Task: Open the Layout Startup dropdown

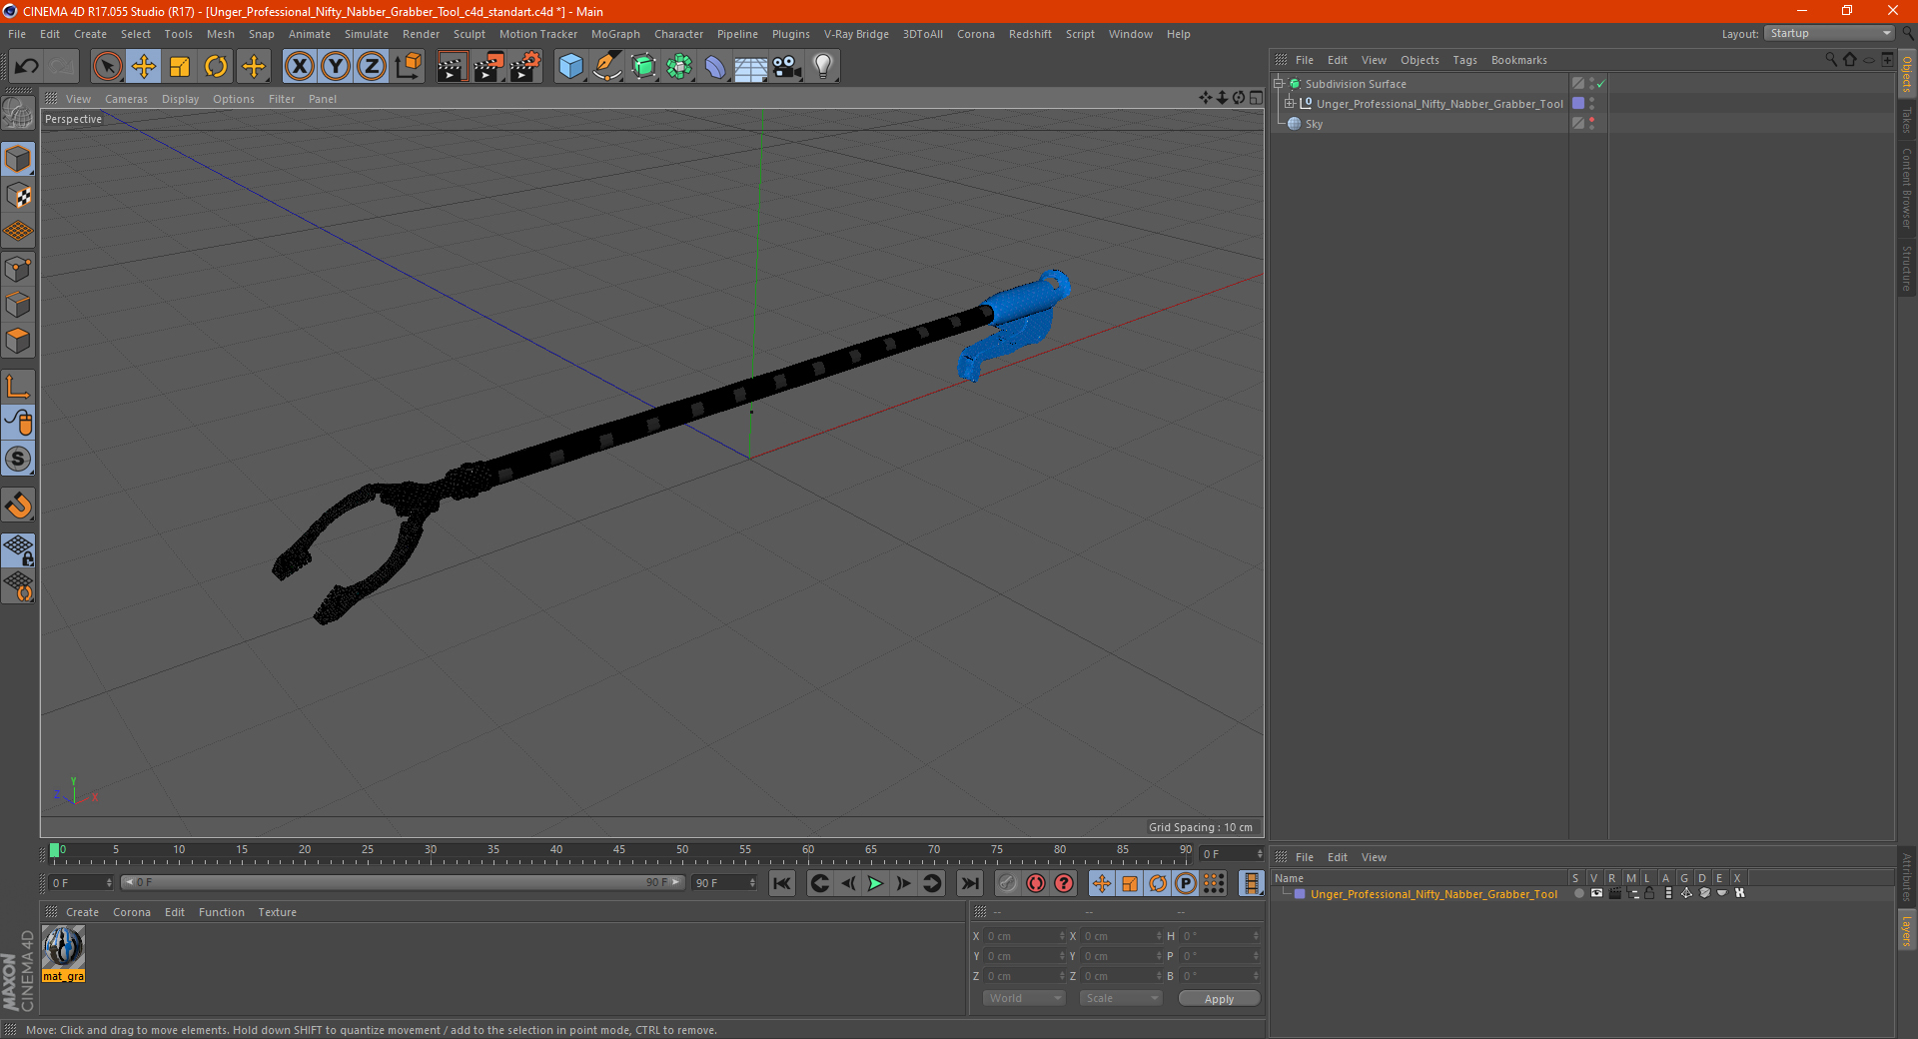Action: (1830, 33)
